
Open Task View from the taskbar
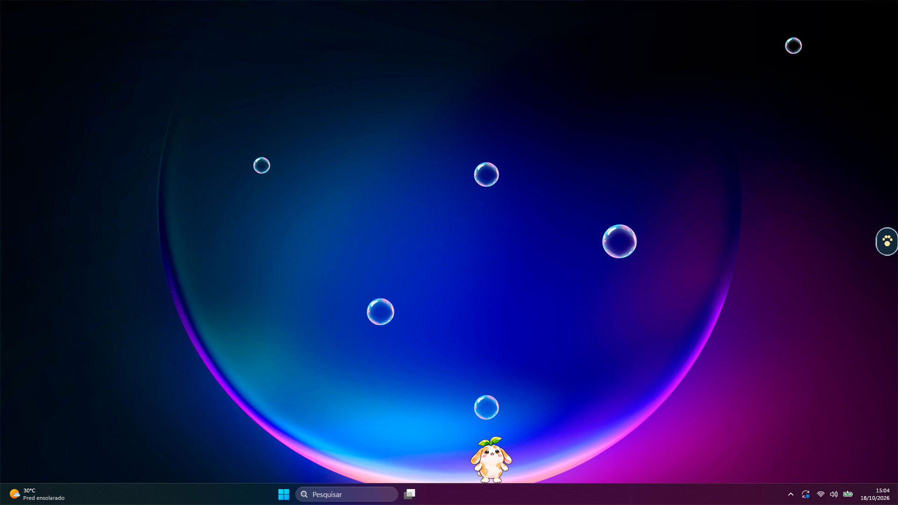point(410,494)
